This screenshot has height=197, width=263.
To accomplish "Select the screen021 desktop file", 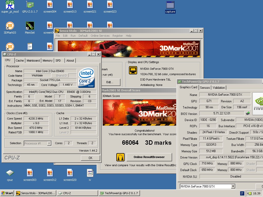I will [90, 7].
